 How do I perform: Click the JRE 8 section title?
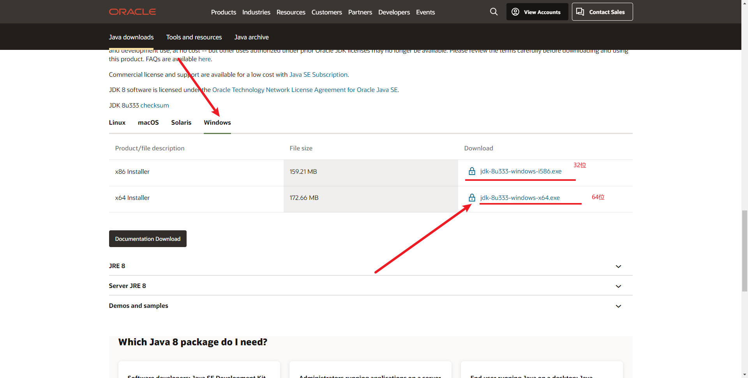tap(117, 266)
